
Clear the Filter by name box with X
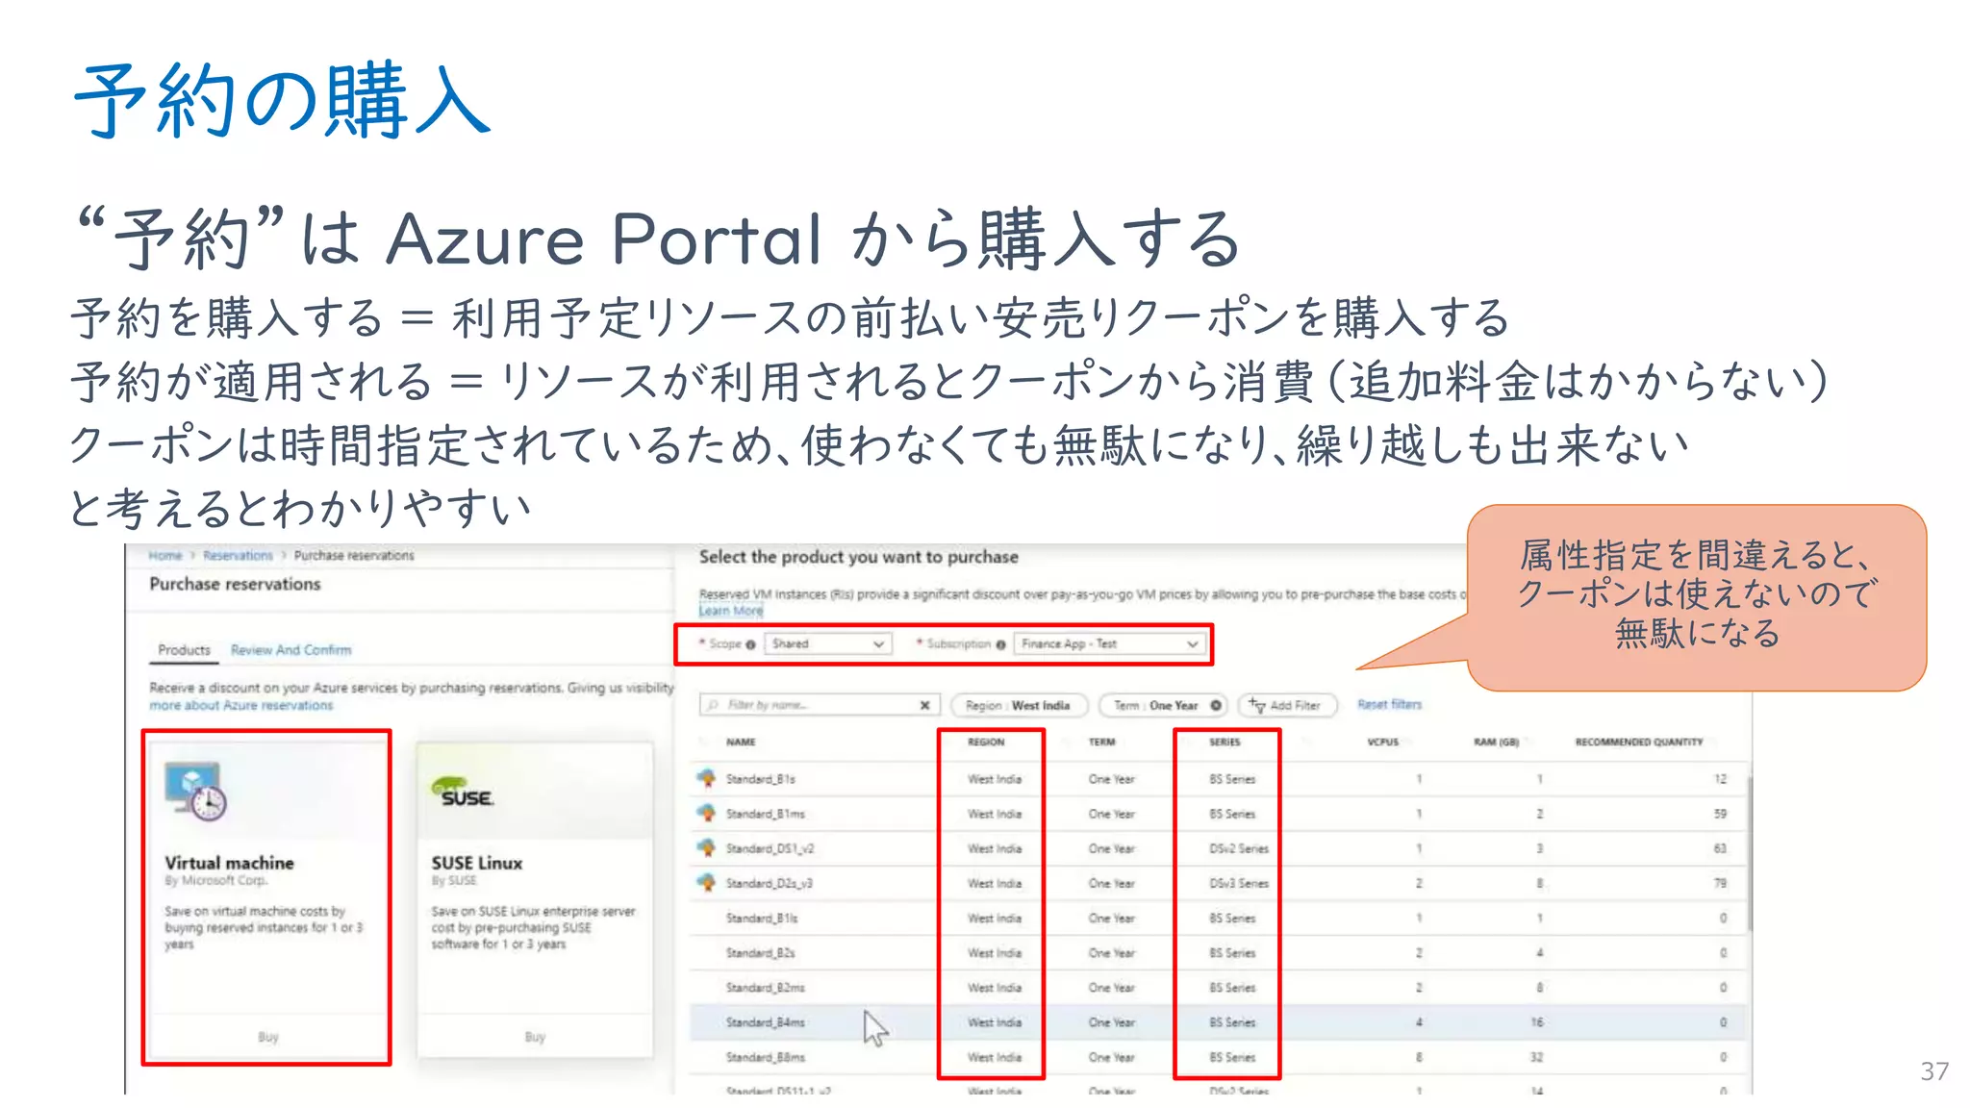click(924, 705)
